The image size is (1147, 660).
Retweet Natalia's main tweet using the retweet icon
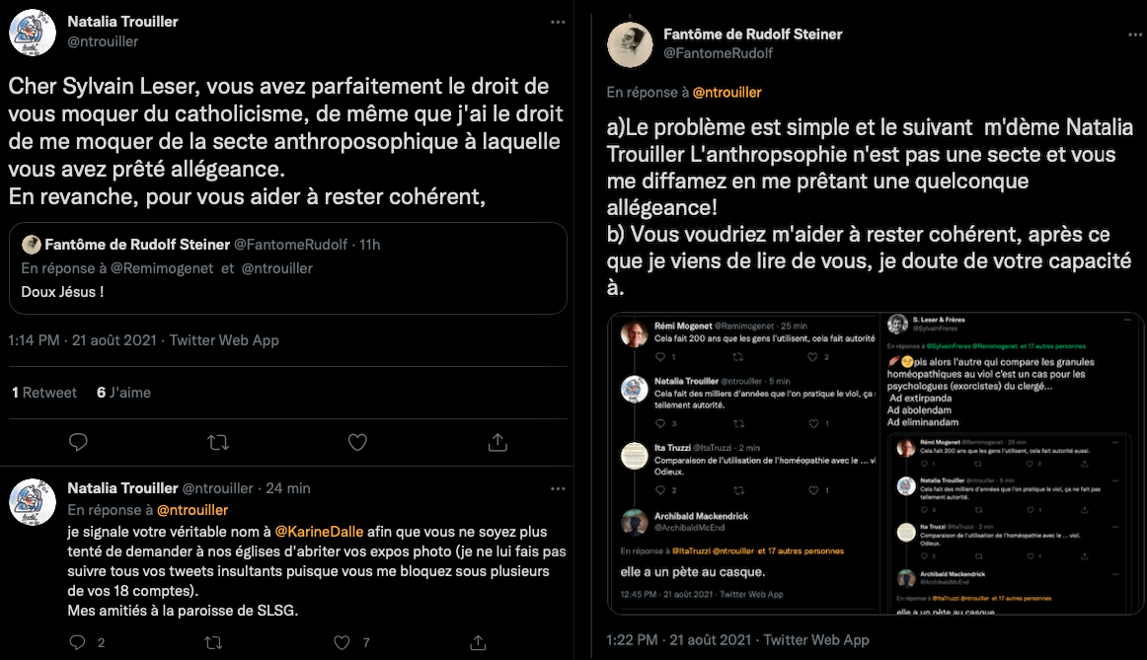tap(218, 442)
